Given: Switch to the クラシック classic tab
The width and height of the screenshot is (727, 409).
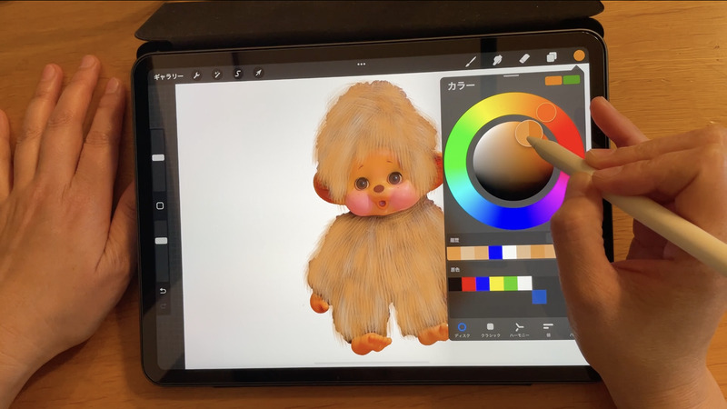Looking at the screenshot, I should point(491,330).
